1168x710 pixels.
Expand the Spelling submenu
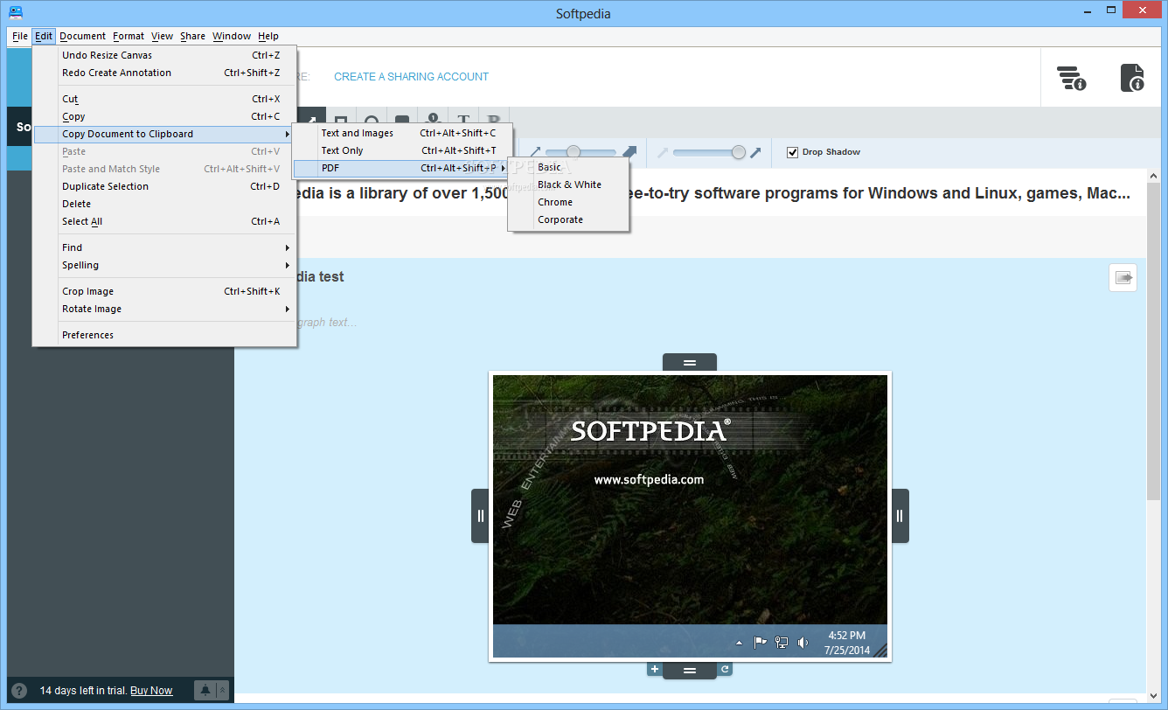164,265
